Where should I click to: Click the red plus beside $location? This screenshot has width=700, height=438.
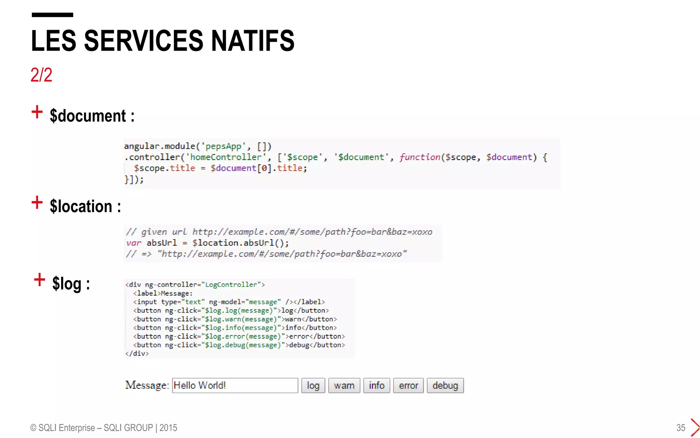(37, 203)
